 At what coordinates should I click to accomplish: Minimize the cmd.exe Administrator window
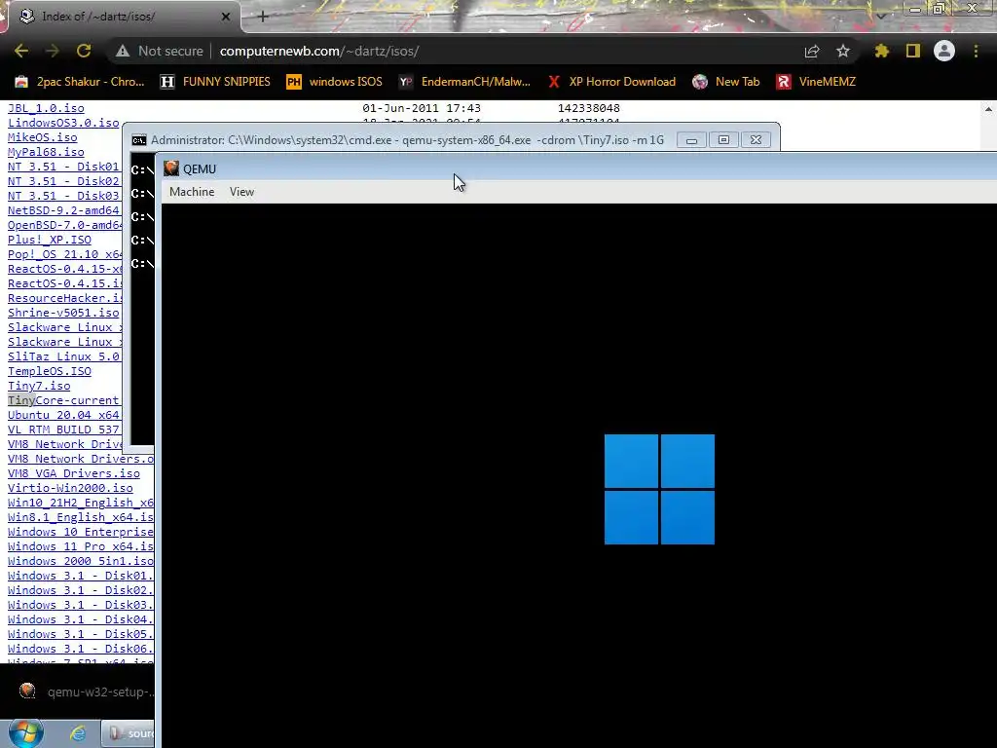(x=691, y=140)
